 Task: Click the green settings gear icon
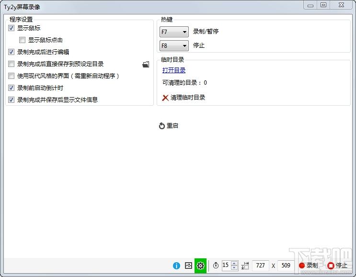pos(200,266)
